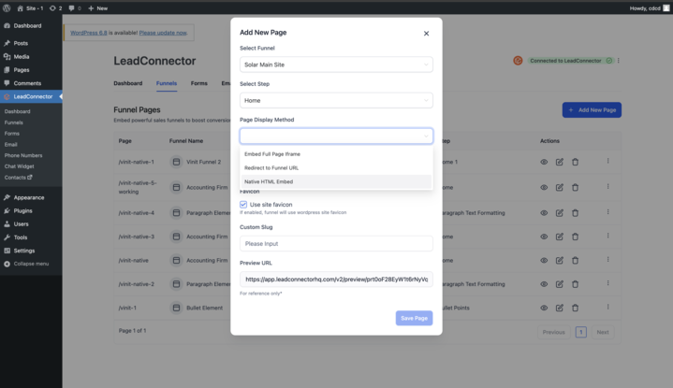Click the edit icon for /vinit-native-1

coord(560,162)
